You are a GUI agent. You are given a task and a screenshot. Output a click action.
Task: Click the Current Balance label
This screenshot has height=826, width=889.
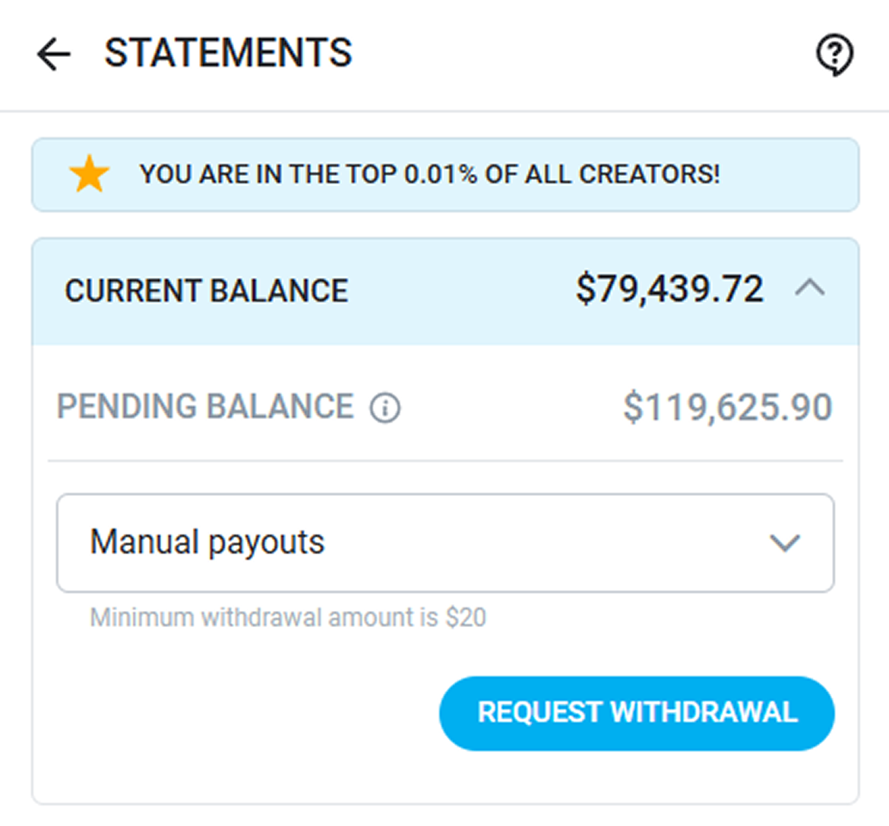206,291
